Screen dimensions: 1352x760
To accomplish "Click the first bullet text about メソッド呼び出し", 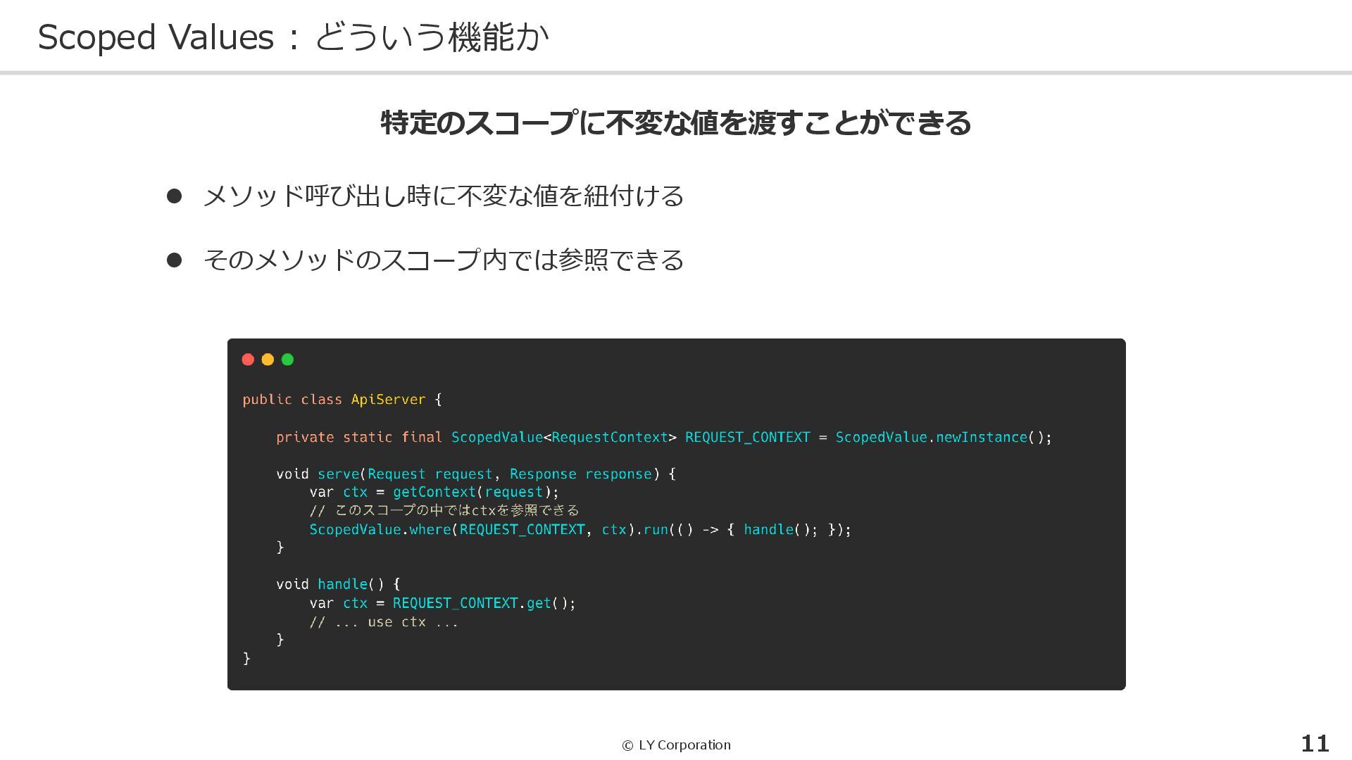I will pos(443,196).
